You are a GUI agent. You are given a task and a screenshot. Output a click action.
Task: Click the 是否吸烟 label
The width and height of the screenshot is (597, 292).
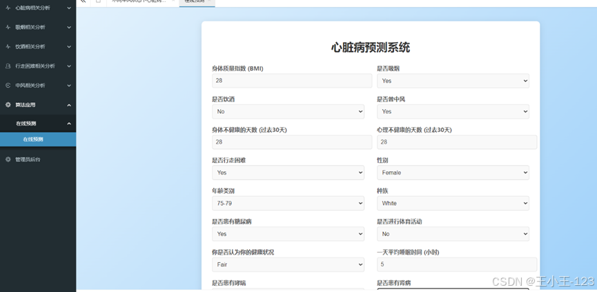click(x=389, y=68)
